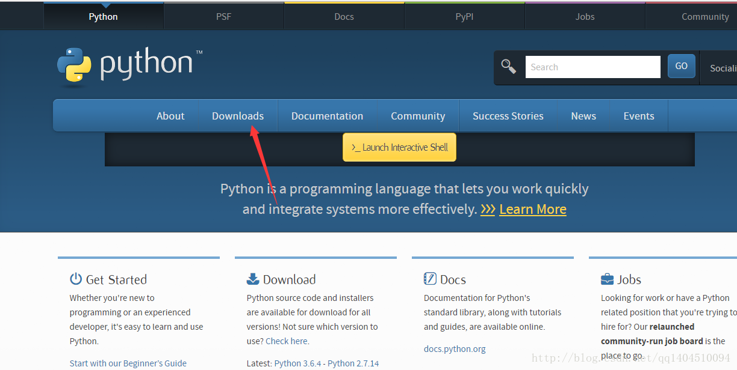Open the Python top tab
This screenshot has height=370, width=737.
click(104, 16)
